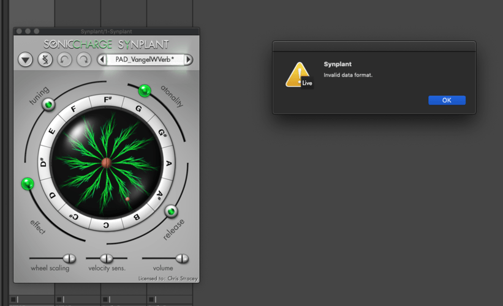Click the 'release' label

pos(173,229)
